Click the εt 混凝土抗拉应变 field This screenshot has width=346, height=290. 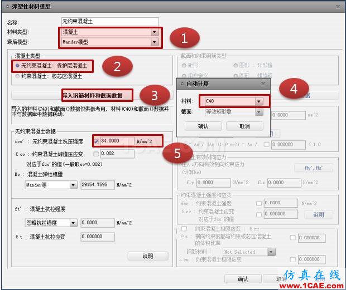[x=98, y=237]
